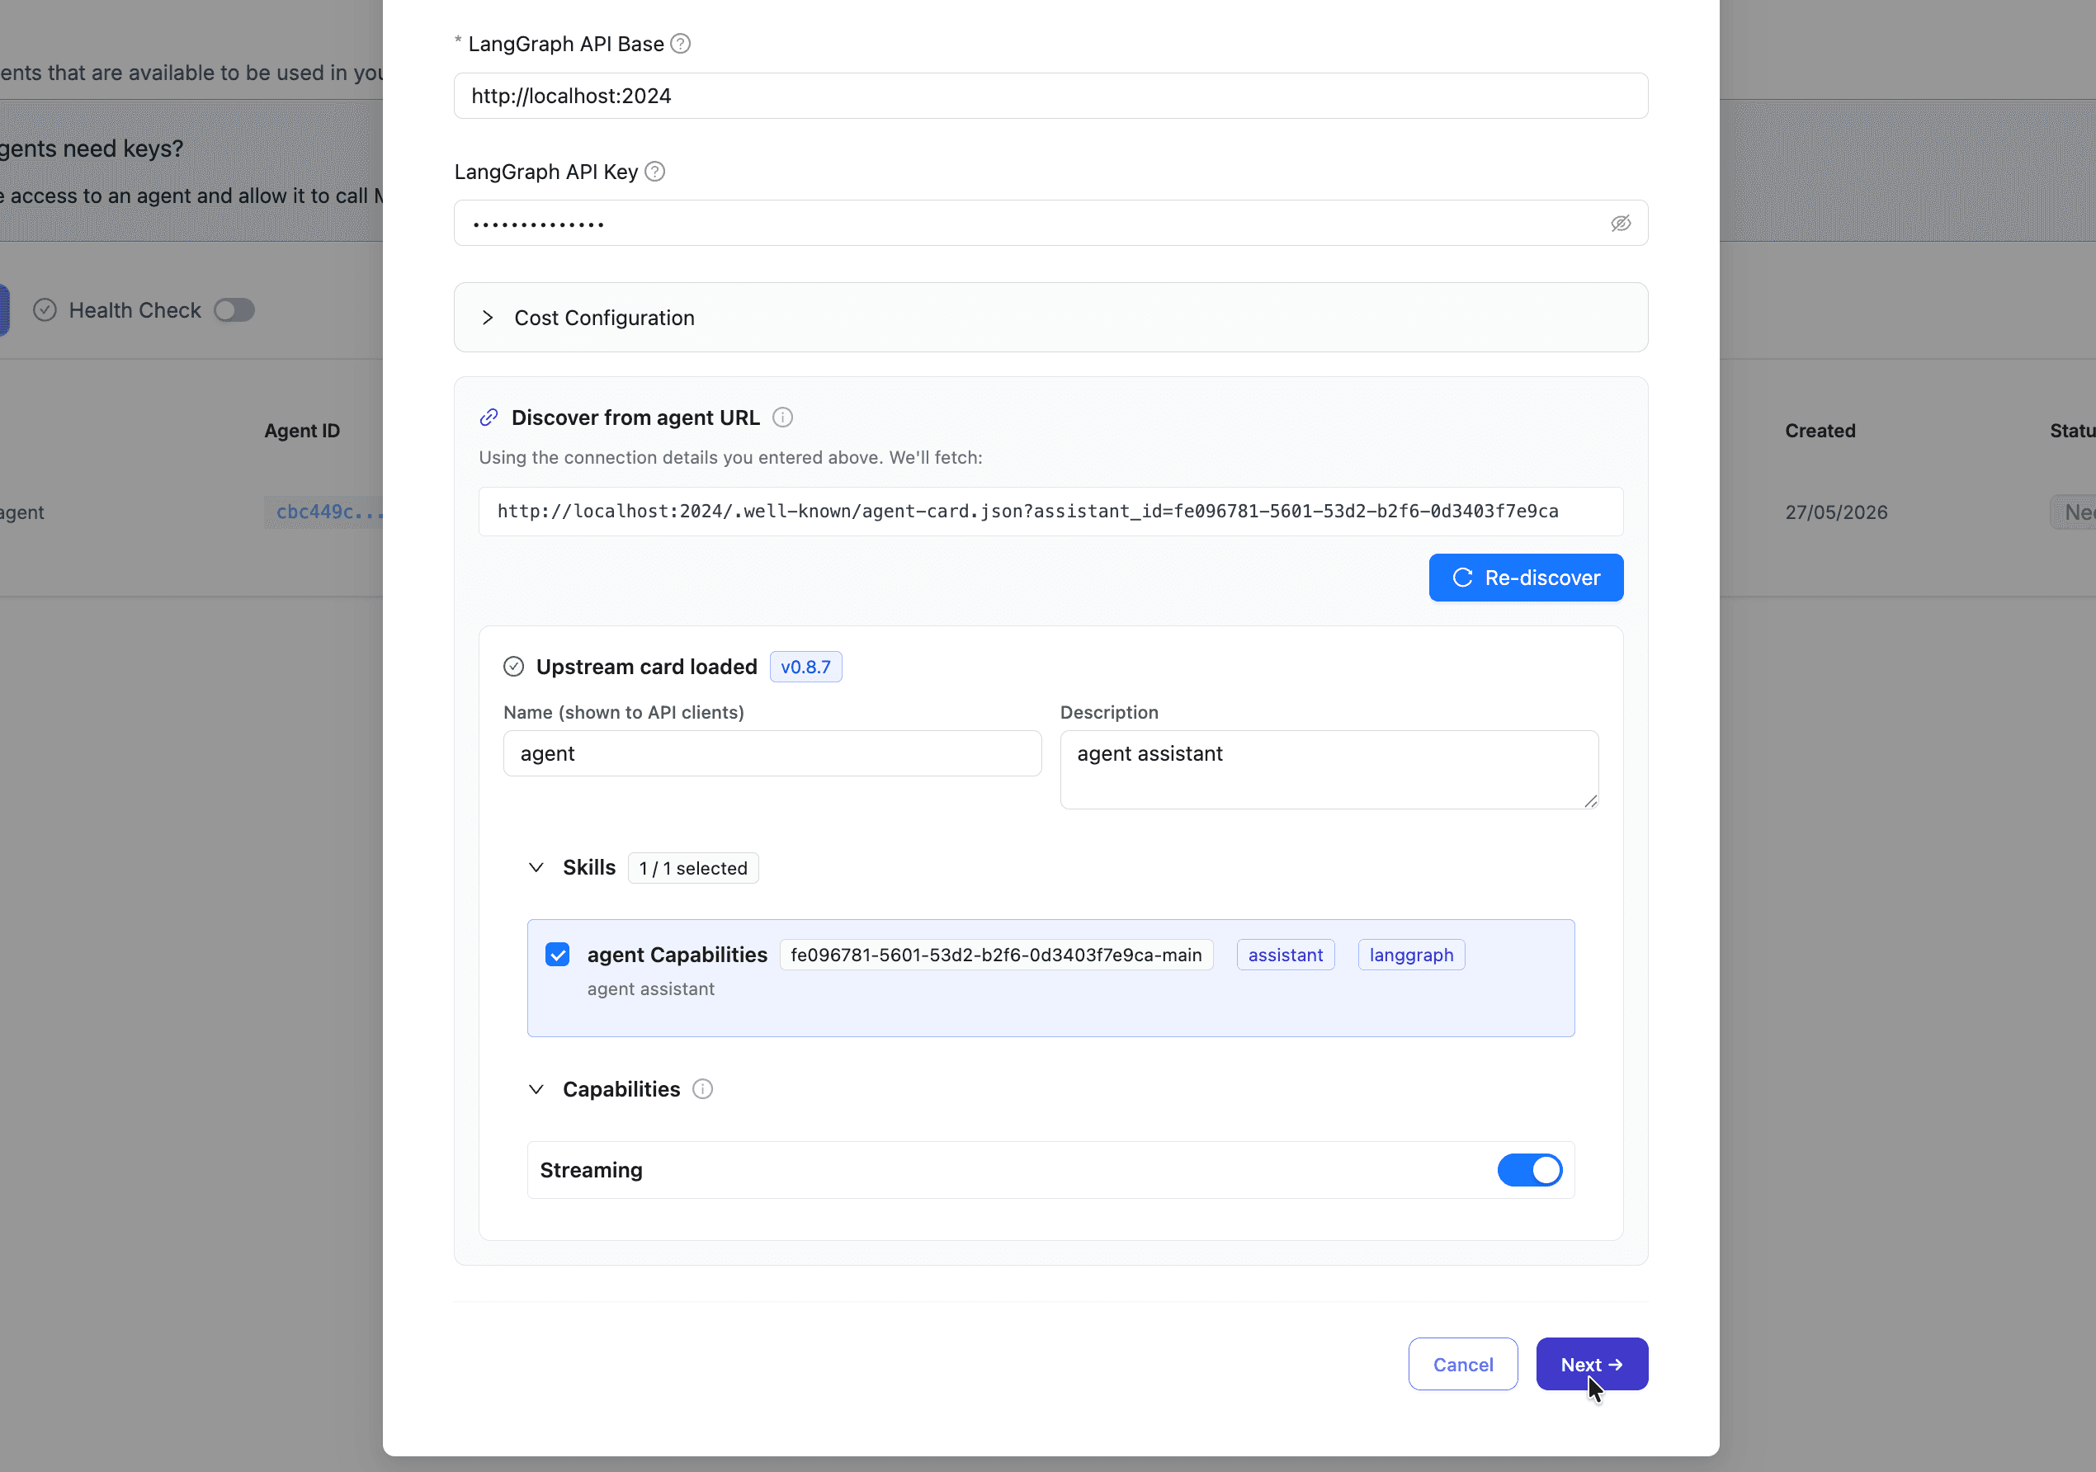This screenshot has height=1472, width=2096.
Task: Click the Re-discover button
Action: pyautogui.click(x=1526, y=578)
